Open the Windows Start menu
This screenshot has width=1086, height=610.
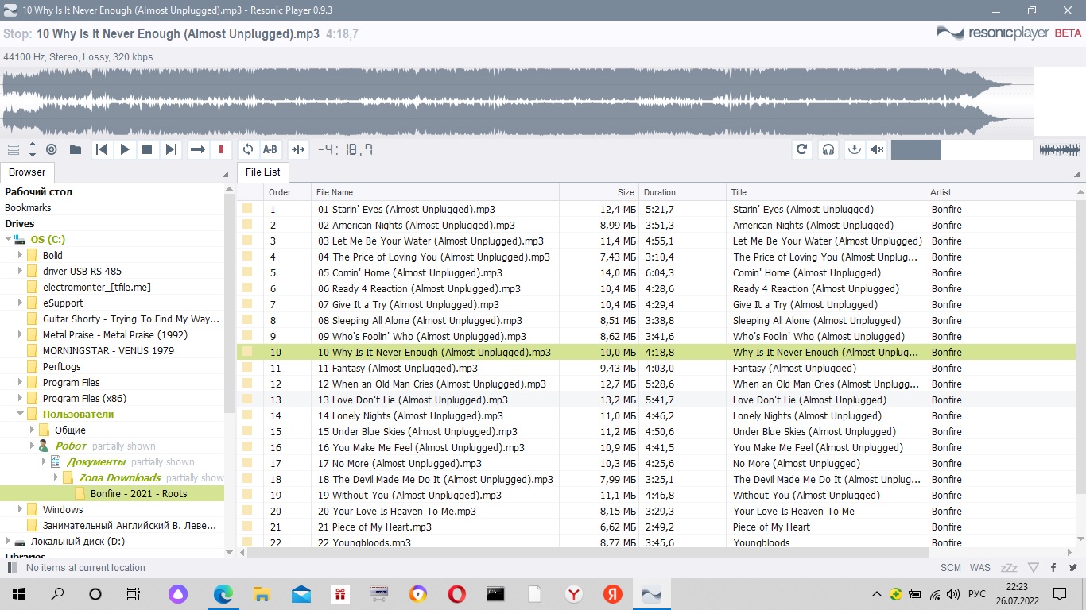coord(18,593)
